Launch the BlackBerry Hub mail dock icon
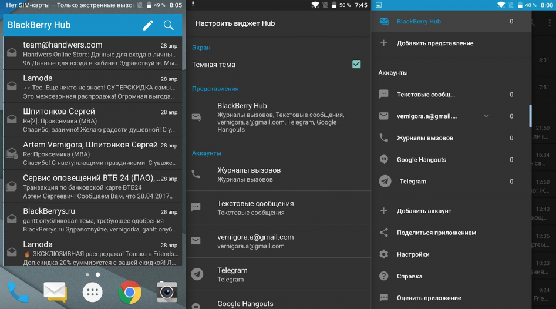 point(55,292)
